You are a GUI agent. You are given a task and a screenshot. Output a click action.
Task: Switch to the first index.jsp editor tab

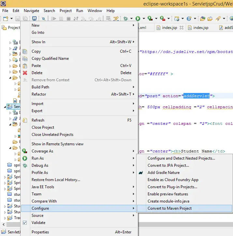pyautogui.click(x=169, y=28)
